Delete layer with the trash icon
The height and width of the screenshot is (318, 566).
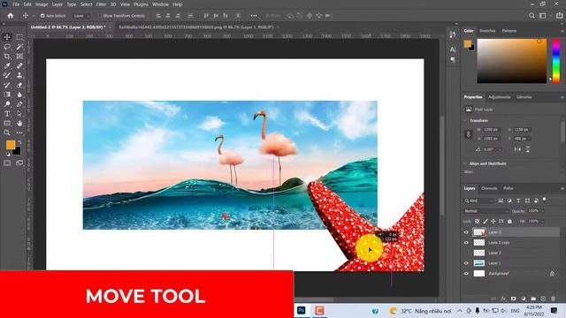pos(553,299)
